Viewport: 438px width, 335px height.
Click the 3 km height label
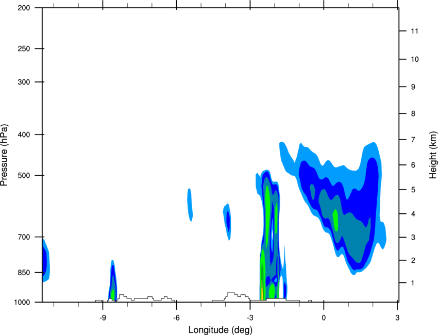[x=413, y=238]
